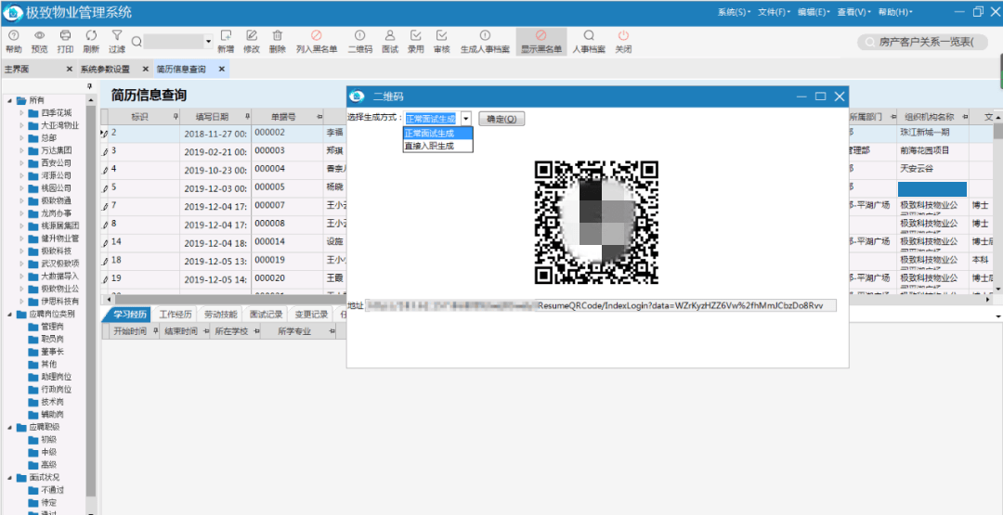Open the 编辑(E) menu
The height and width of the screenshot is (515, 1003).
(x=814, y=12)
